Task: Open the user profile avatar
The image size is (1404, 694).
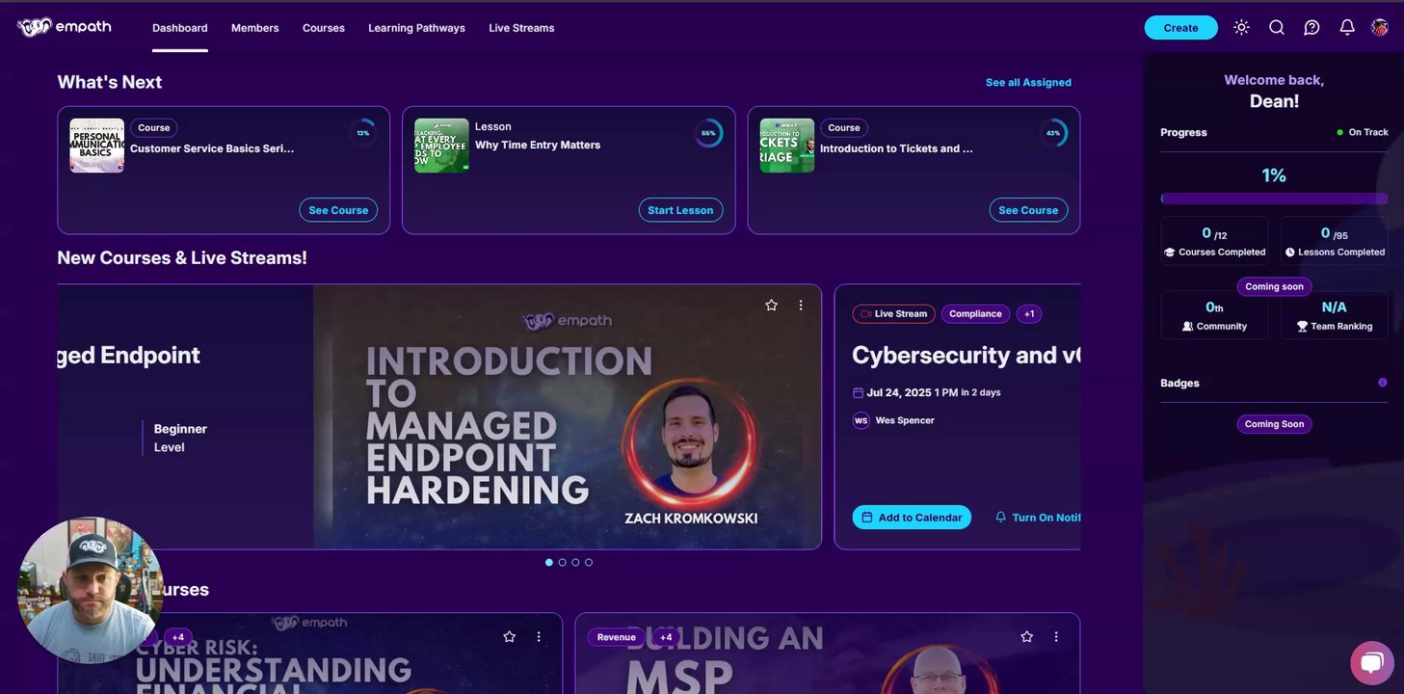Action: [x=1380, y=28]
